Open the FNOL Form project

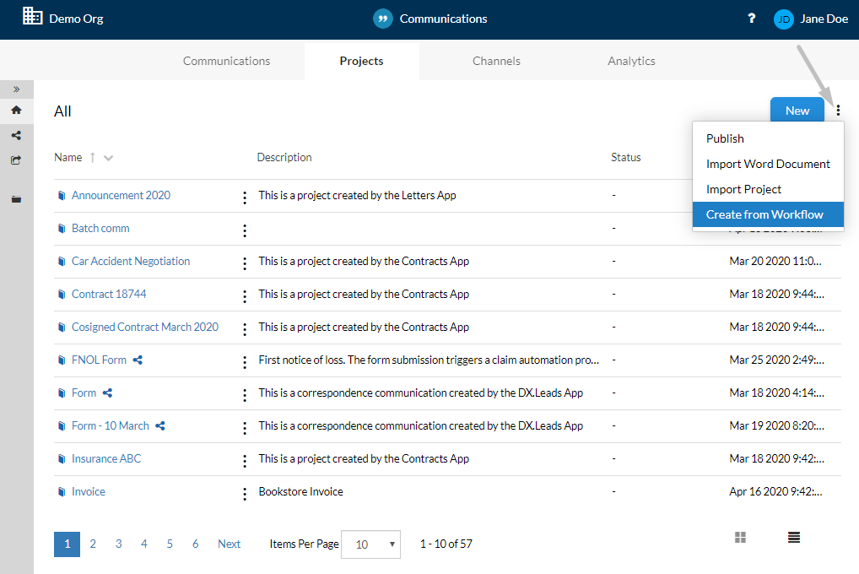(x=99, y=360)
